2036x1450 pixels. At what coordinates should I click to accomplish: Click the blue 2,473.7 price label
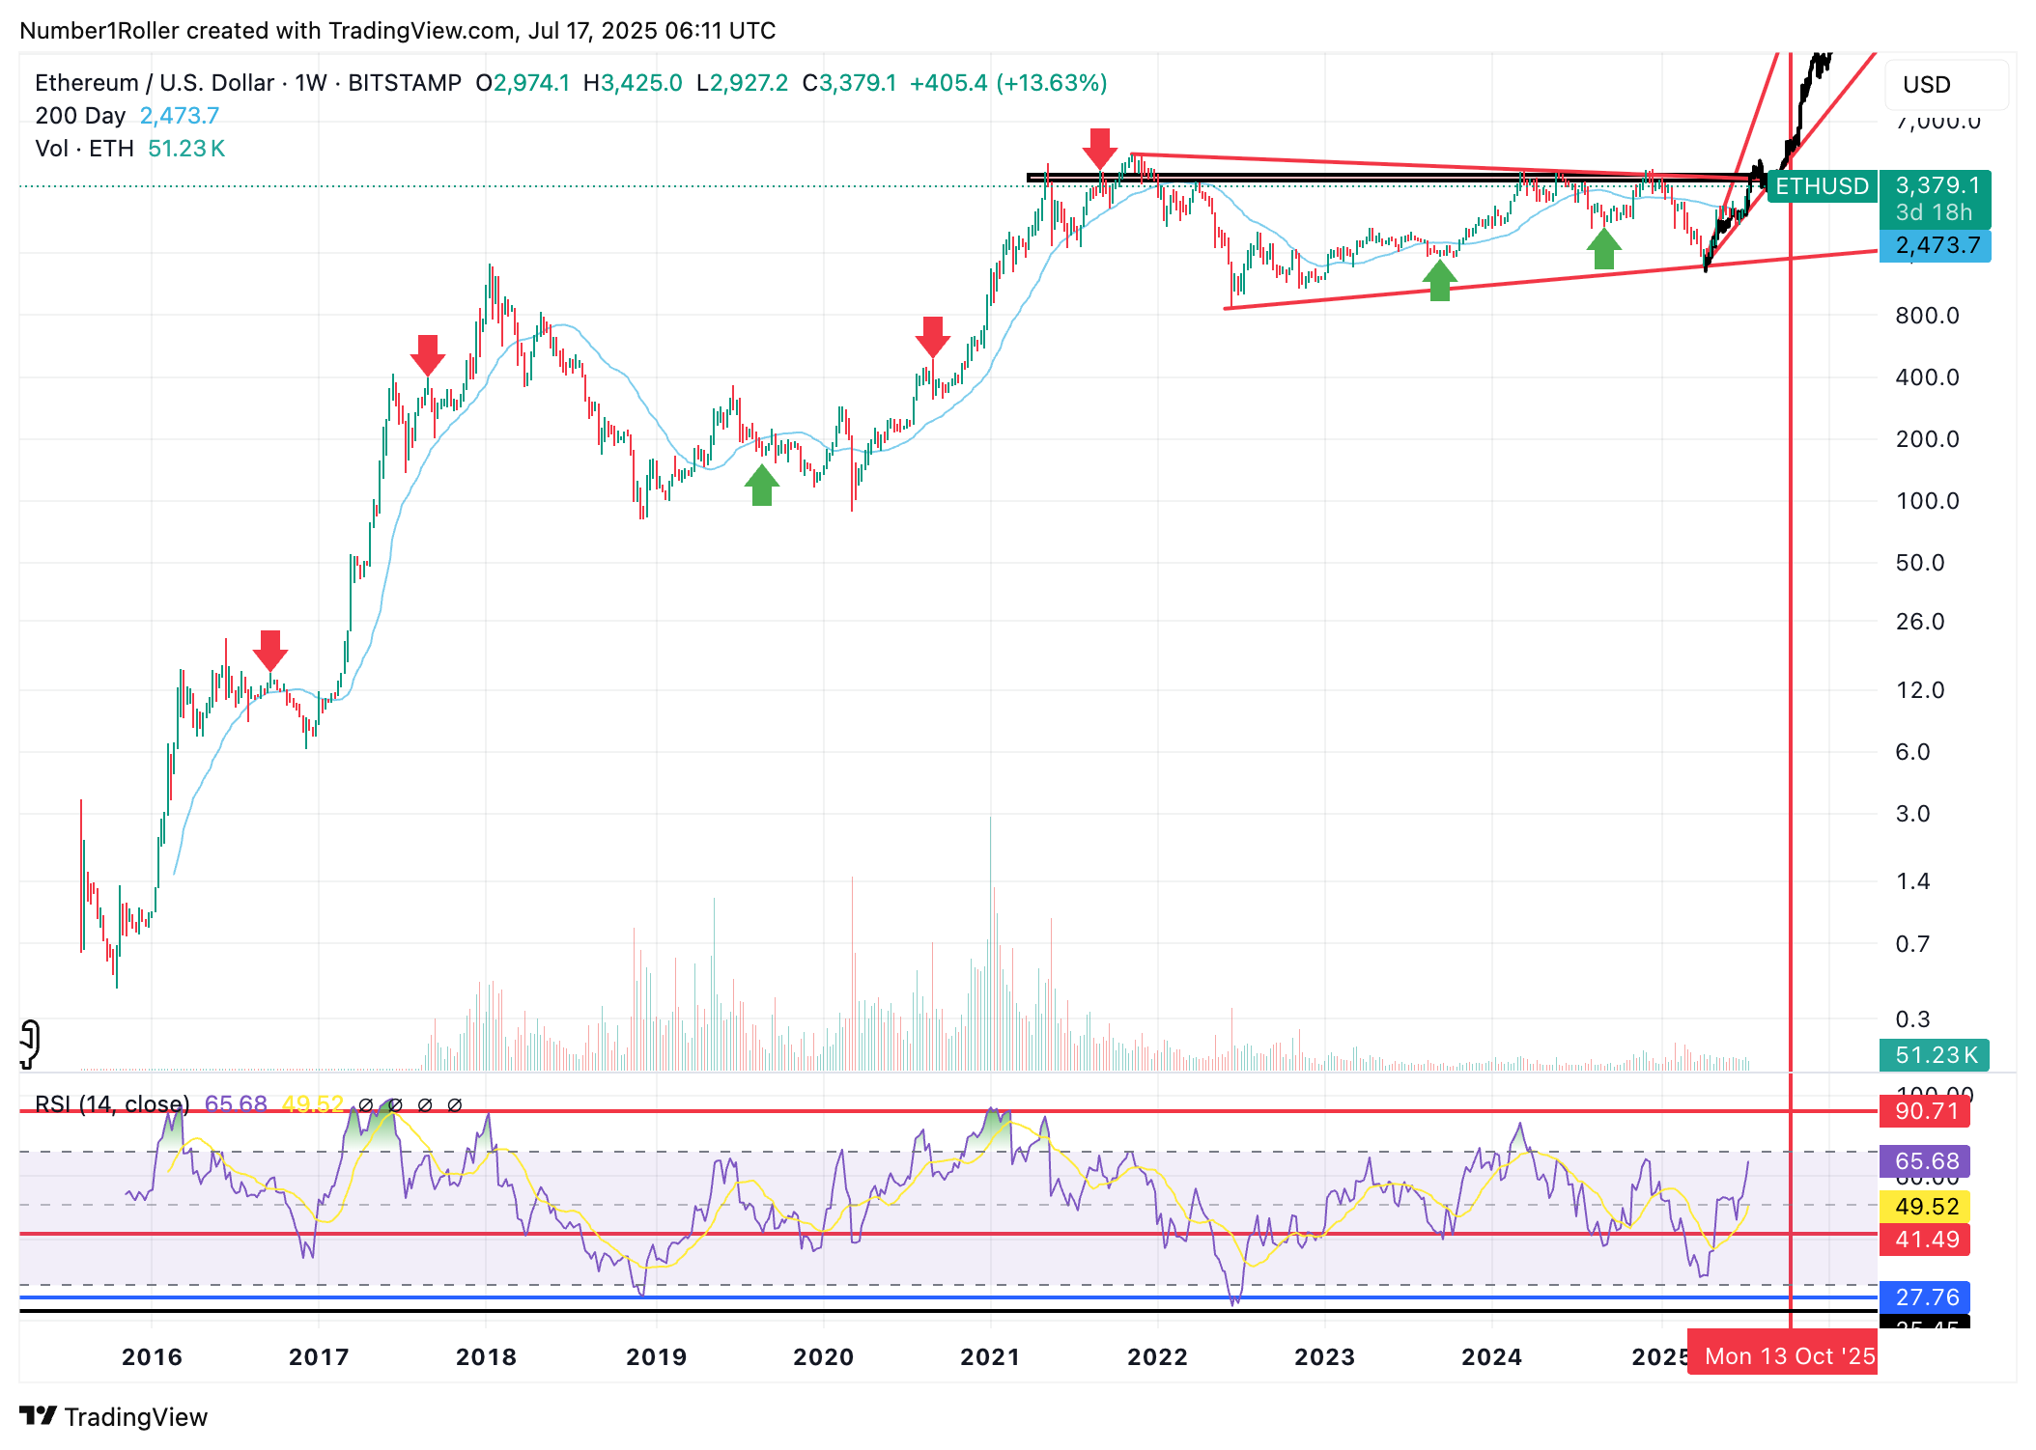[1935, 245]
